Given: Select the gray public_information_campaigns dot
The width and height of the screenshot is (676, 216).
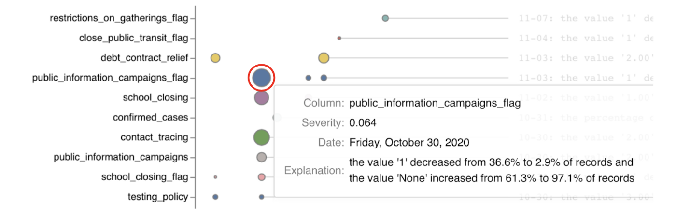Looking at the screenshot, I should click(261, 157).
